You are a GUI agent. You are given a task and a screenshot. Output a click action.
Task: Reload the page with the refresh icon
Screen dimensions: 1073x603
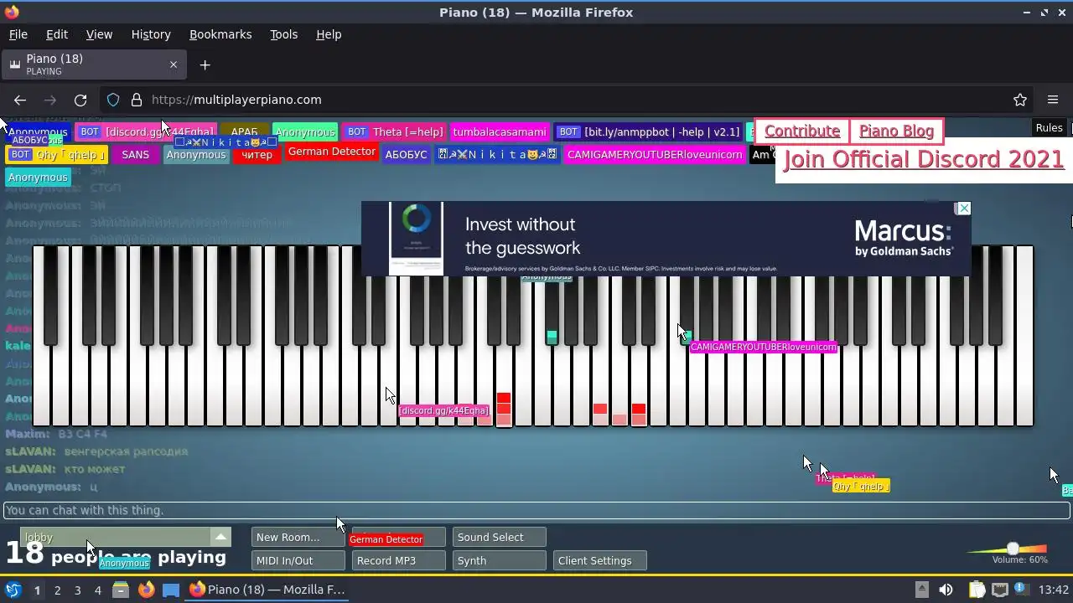[x=80, y=100]
